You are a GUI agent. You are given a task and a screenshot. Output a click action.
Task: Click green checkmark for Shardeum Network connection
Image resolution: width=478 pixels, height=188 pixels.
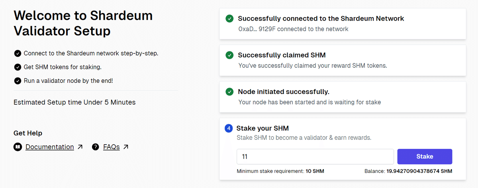tap(229, 19)
